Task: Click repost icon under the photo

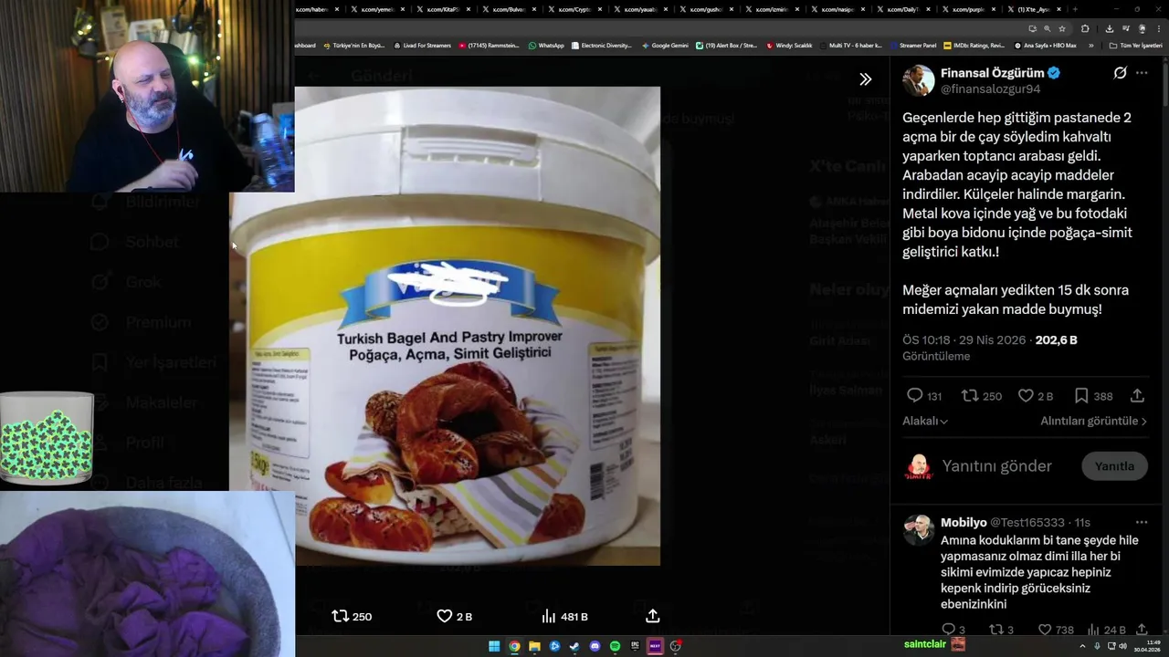Action: point(341,616)
